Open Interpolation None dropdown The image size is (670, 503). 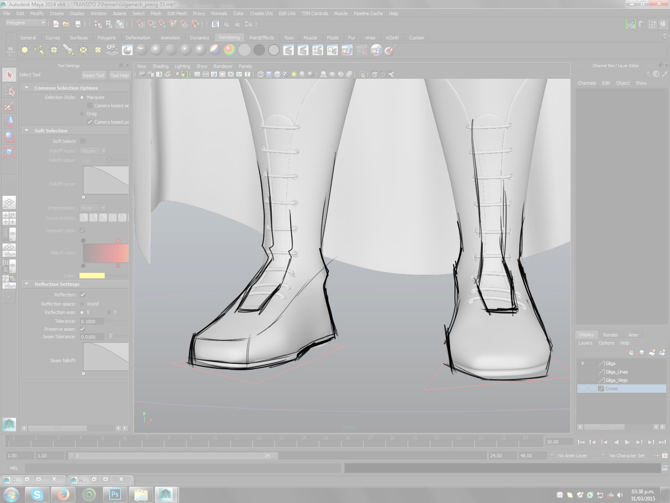pos(93,208)
